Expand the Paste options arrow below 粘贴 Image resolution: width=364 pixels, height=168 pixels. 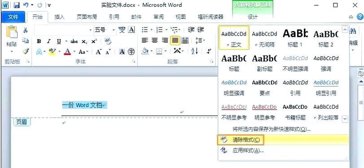tap(12, 51)
